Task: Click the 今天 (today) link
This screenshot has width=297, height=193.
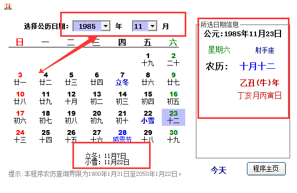Action: 219,170
